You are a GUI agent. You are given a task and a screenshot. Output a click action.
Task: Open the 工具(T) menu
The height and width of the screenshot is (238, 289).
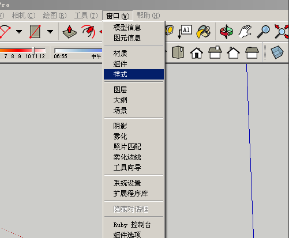pyautogui.click(x=86, y=16)
